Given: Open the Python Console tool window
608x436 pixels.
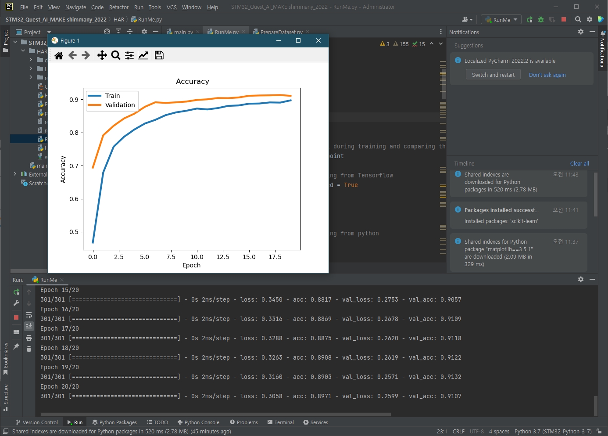Looking at the screenshot, I should (198, 422).
